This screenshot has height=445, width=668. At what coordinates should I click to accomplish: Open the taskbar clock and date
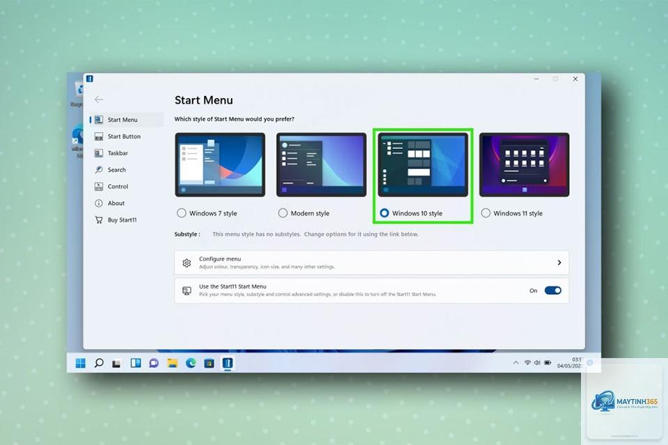click(570, 363)
